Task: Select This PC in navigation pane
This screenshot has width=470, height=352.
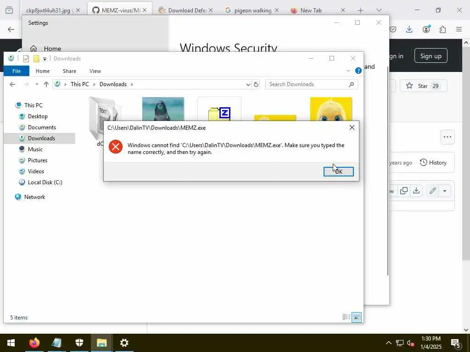Action: point(33,105)
